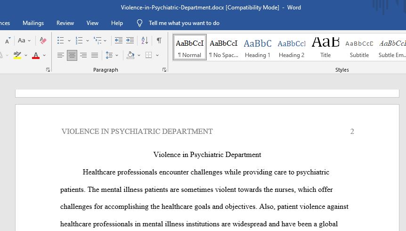Open the Review tab
406x231 pixels.
tap(65, 23)
